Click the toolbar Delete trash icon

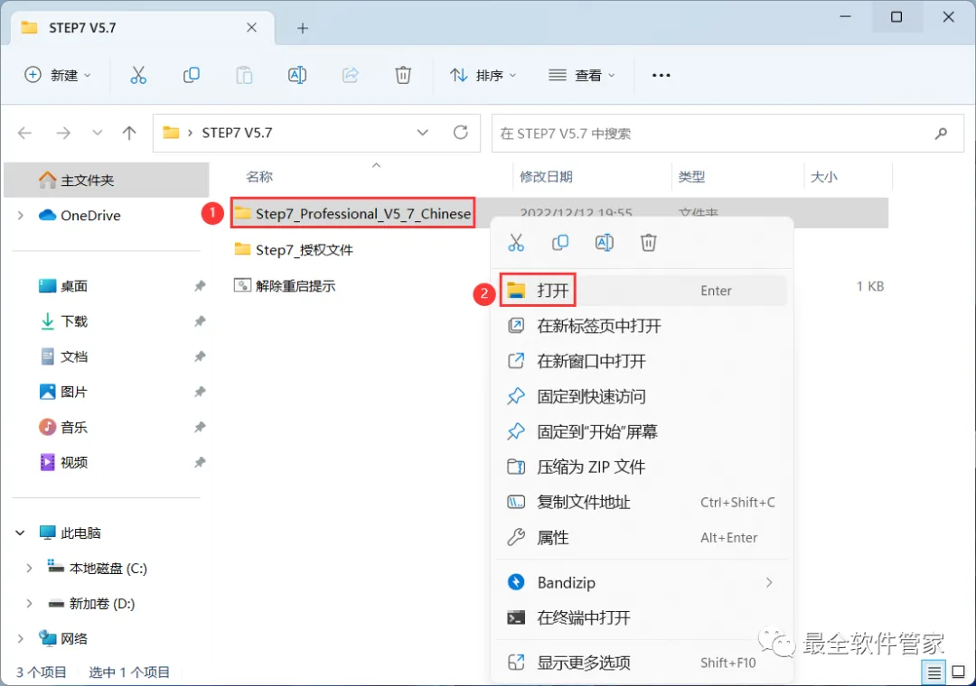[x=403, y=75]
